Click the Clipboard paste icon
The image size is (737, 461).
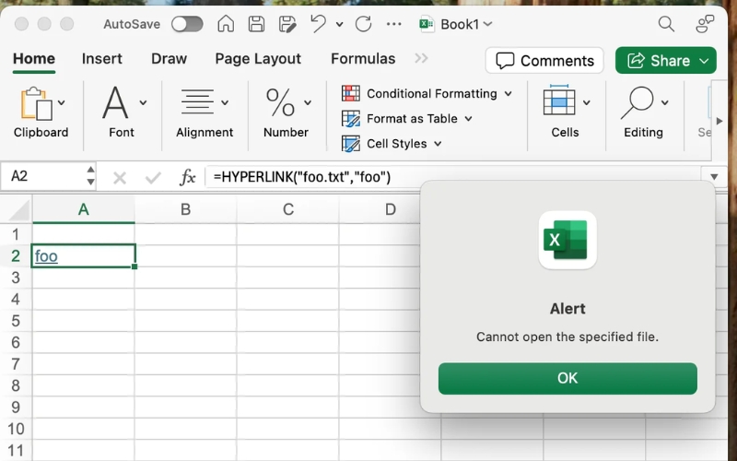36,103
